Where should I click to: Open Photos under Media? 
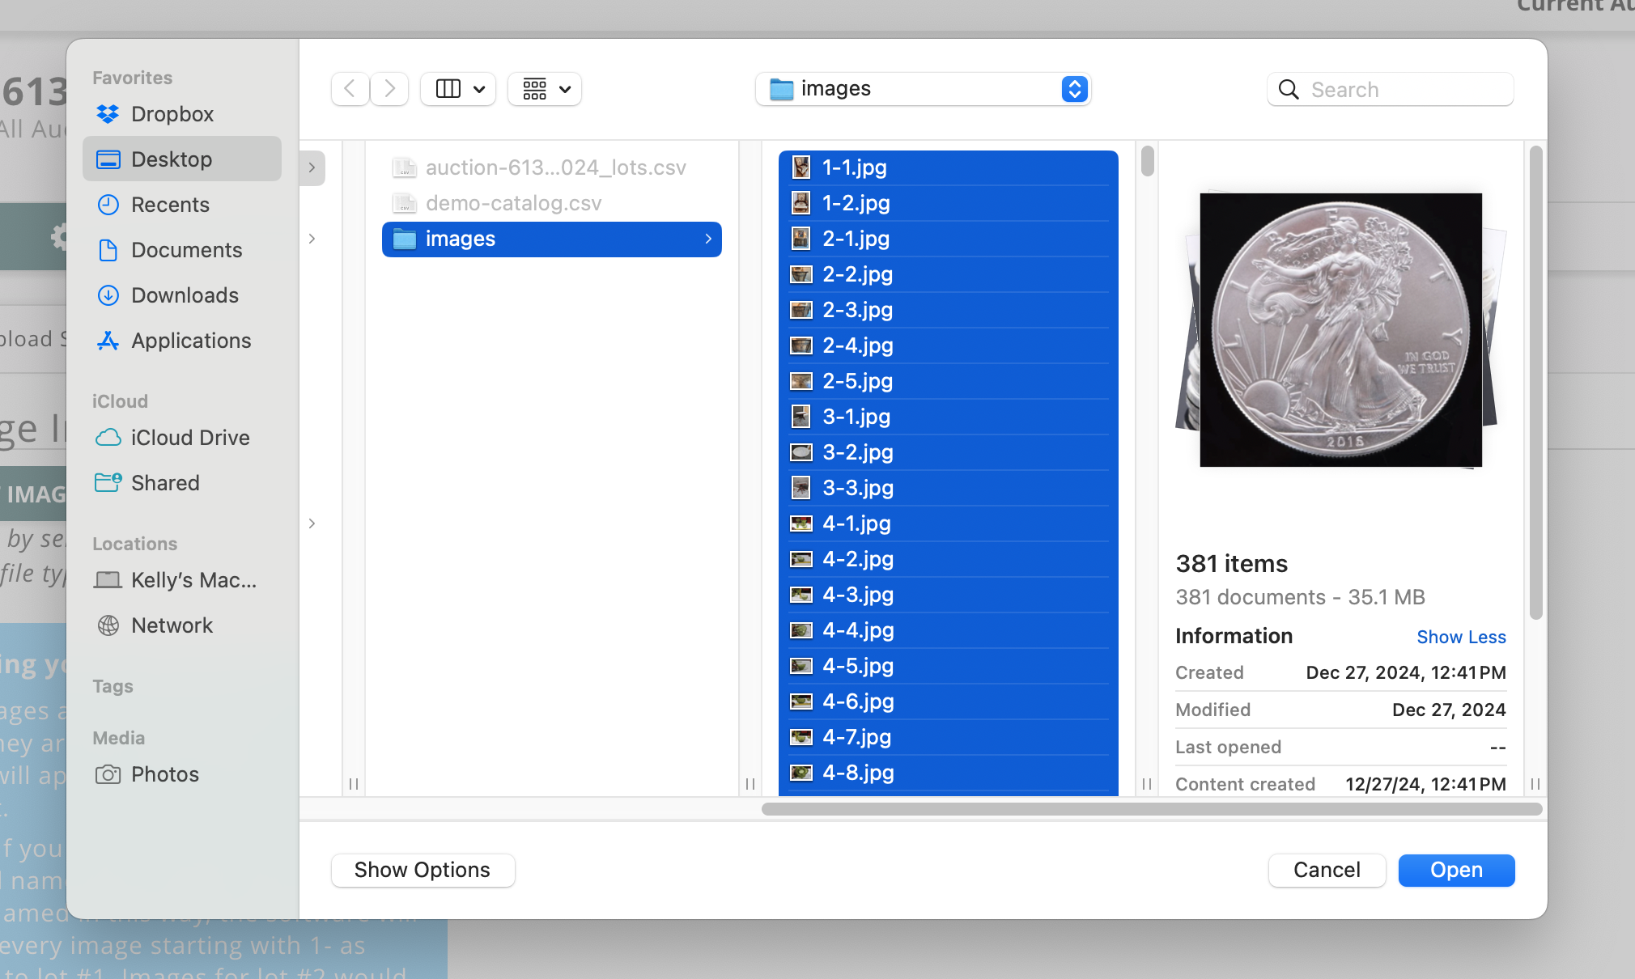(x=164, y=773)
